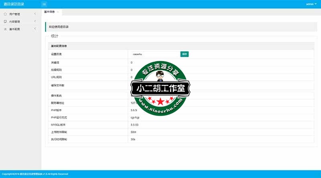Open the 基本配置 menu item
This screenshot has height=178, width=321.
15,29
